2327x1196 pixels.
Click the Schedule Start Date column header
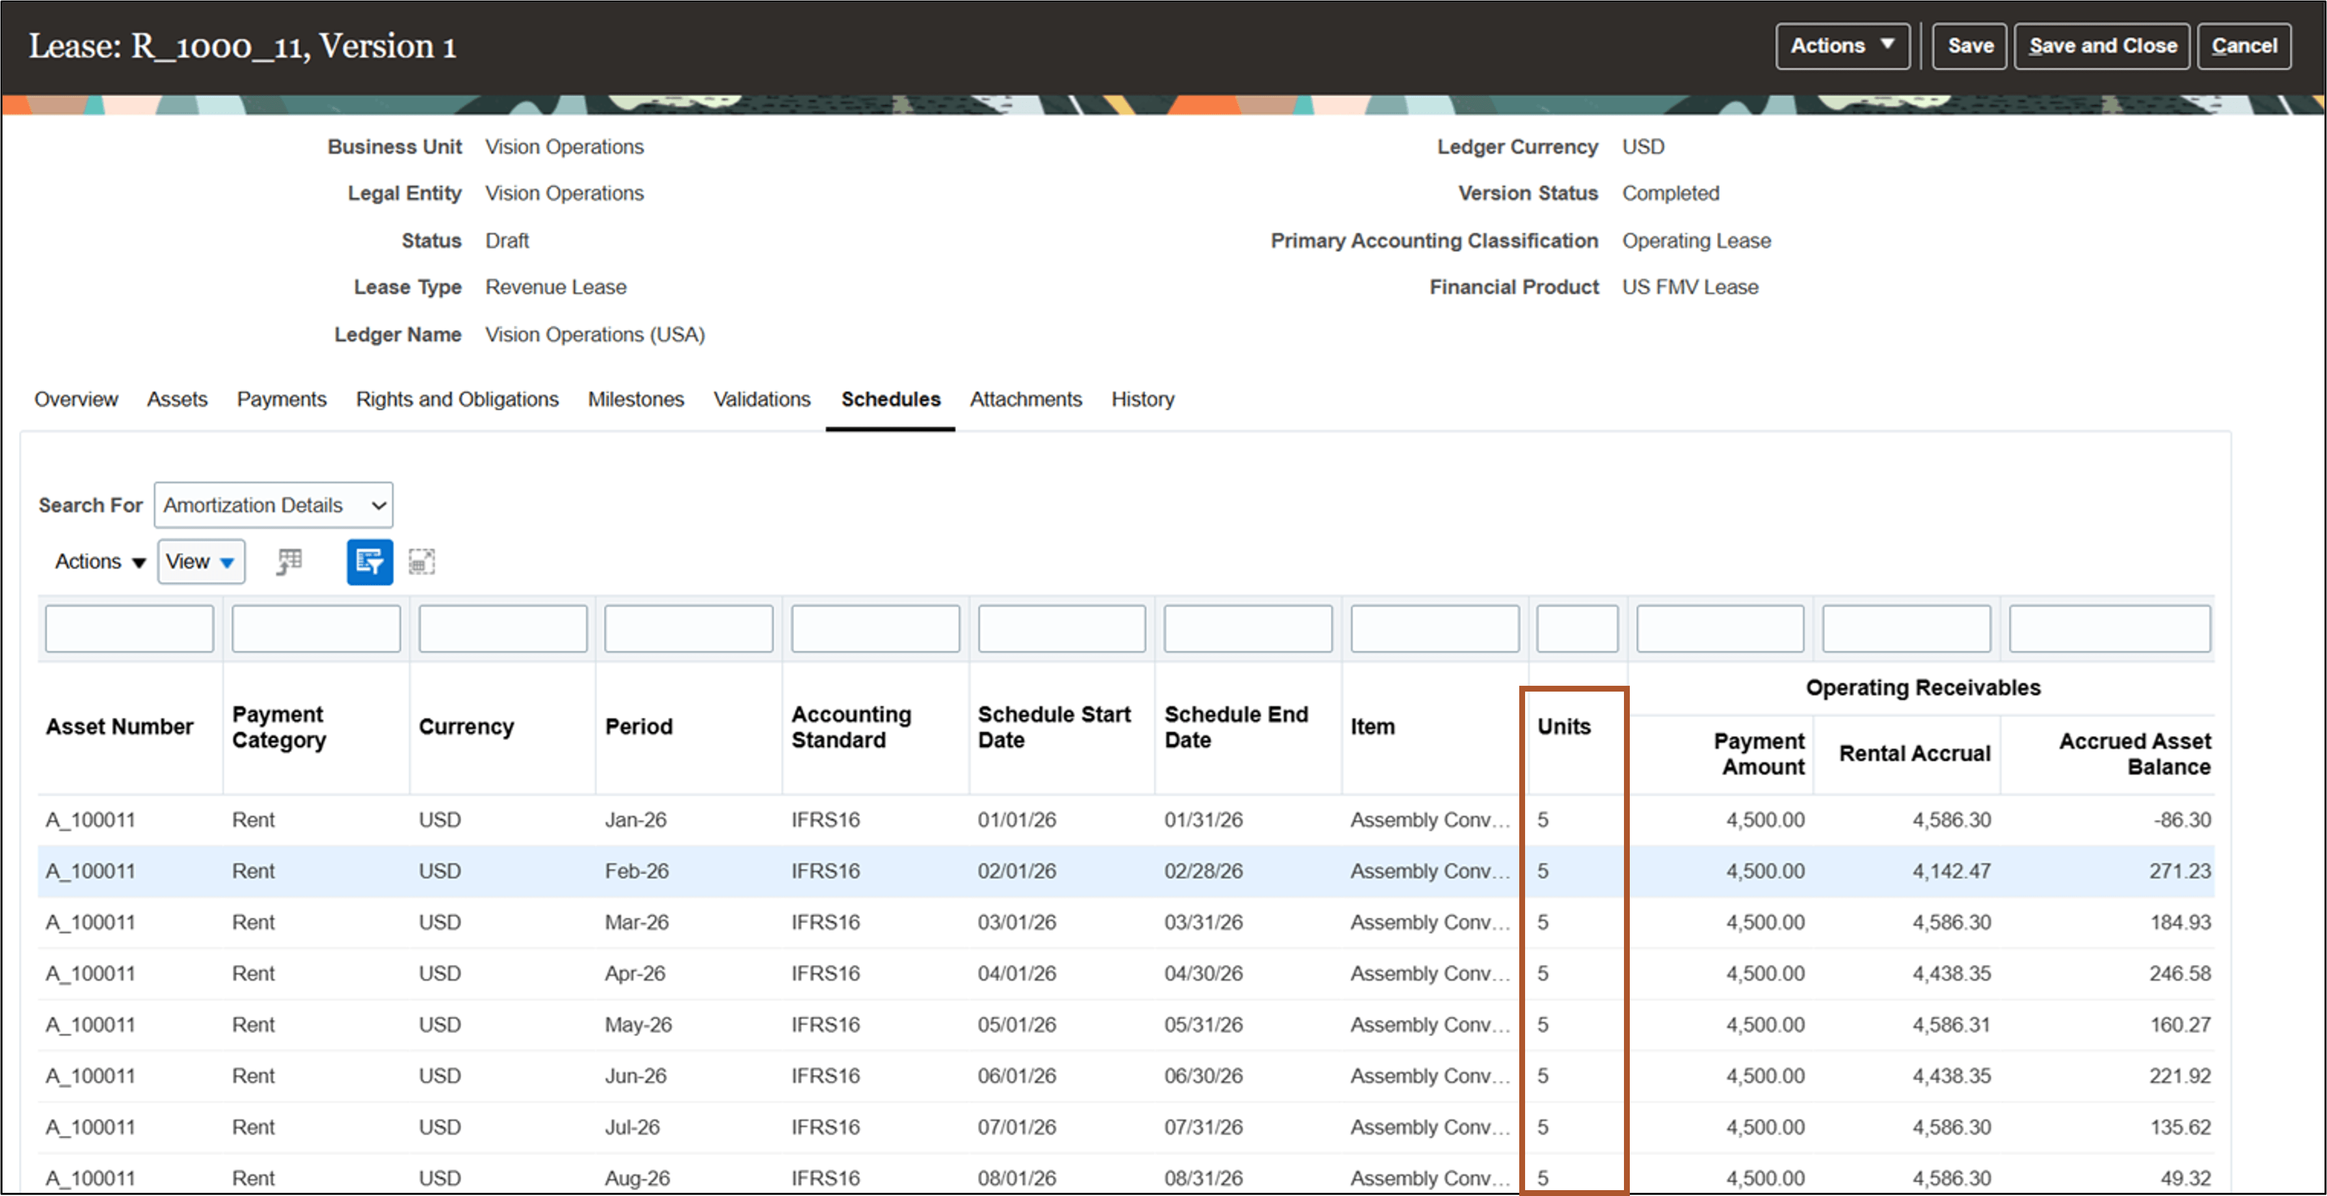[x=1054, y=727]
